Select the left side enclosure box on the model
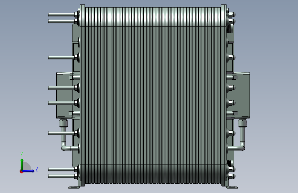298x193 pixels. click(x=64, y=95)
